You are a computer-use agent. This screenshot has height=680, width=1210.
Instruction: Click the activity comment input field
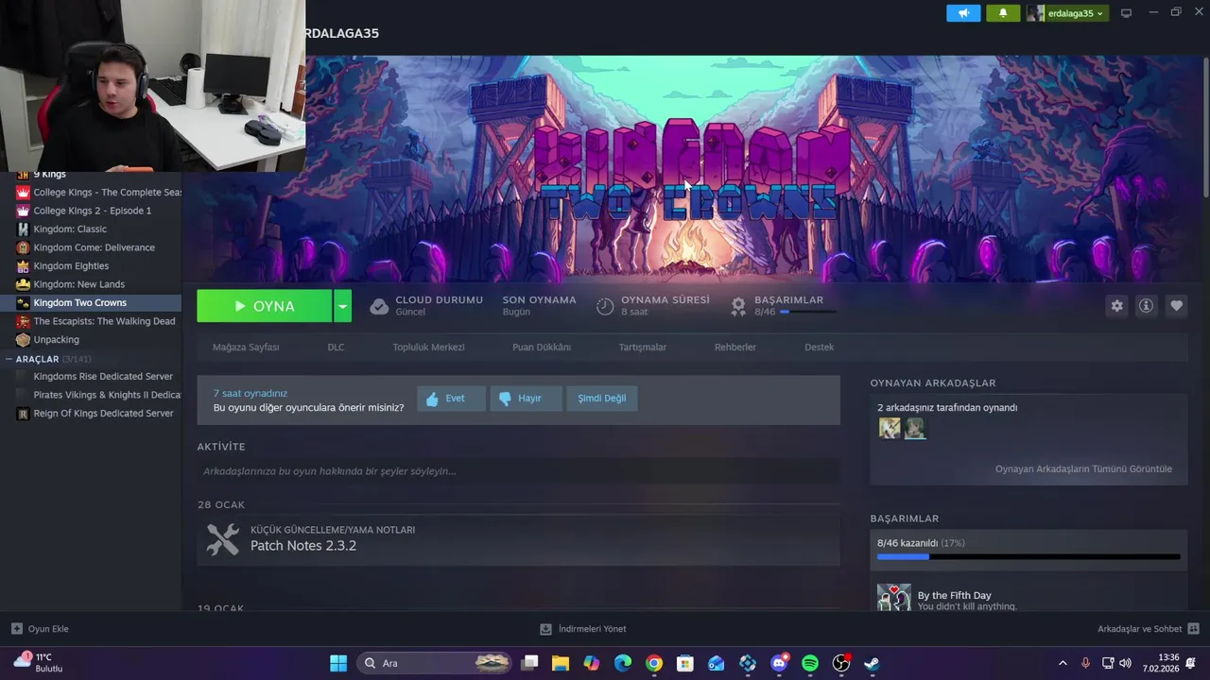pyautogui.click(x=518, y=471)
